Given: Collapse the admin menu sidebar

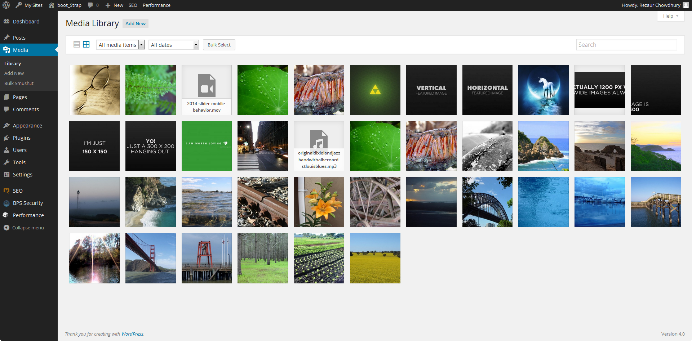Looking at the screenshot, I should (x=6, y=227).
